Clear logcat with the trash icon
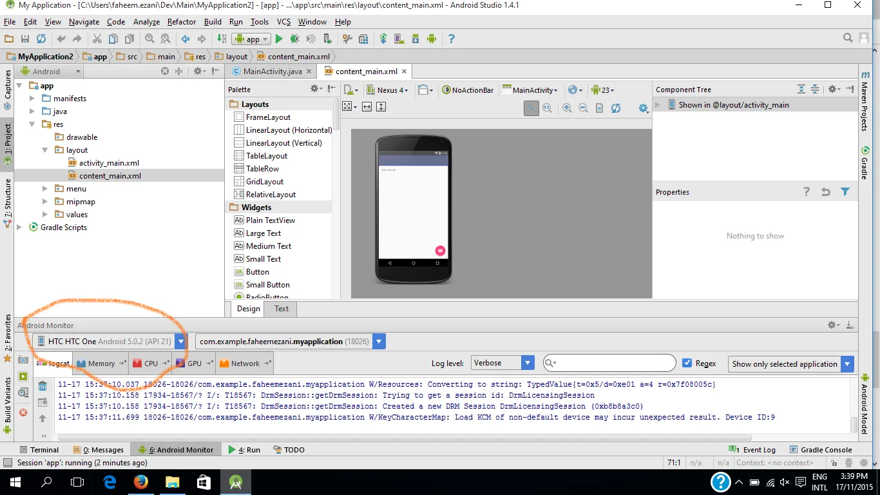This screenshot has height=495, width=880. coord(43,386)
